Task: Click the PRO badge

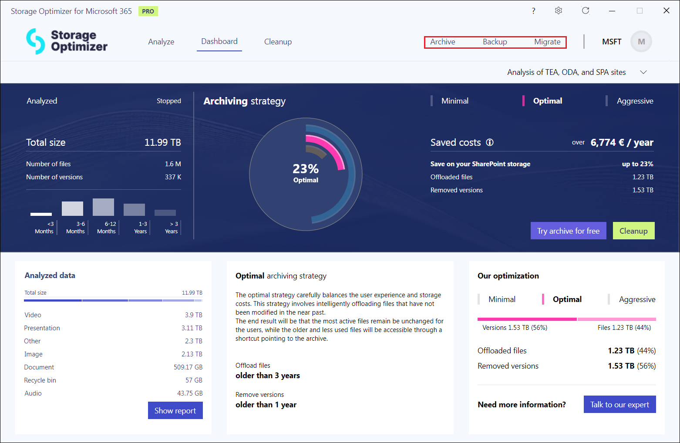Action: point(148,11)
